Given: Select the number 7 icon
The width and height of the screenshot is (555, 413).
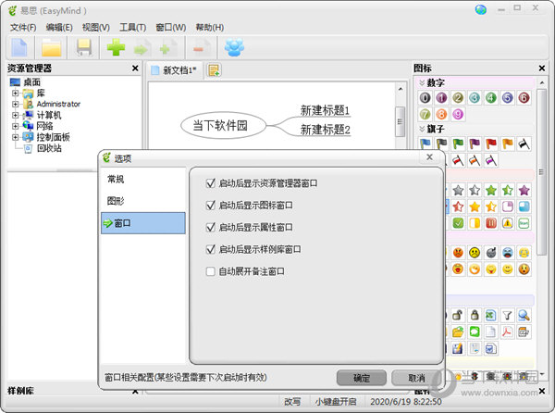Looking at the screenshot, I should [x=425, y=114].
